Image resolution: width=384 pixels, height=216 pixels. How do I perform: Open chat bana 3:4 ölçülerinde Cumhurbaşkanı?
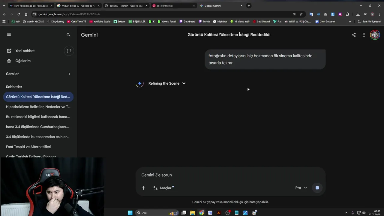coord(38,127)
